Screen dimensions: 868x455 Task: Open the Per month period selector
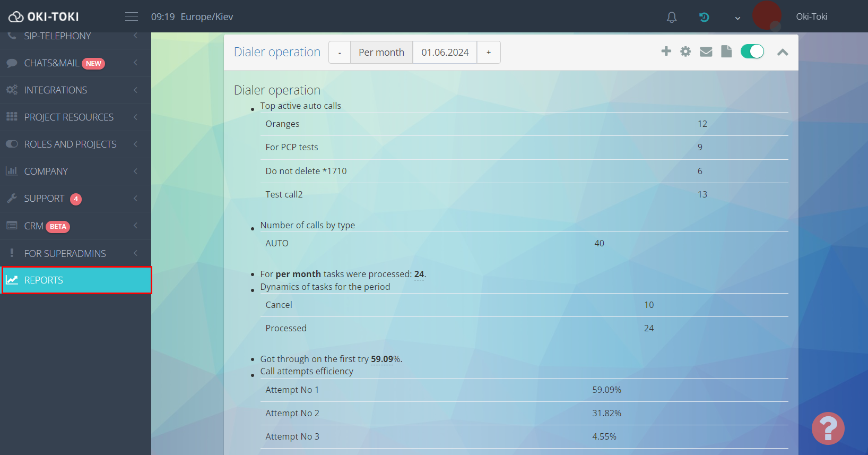tap(381, 53)
